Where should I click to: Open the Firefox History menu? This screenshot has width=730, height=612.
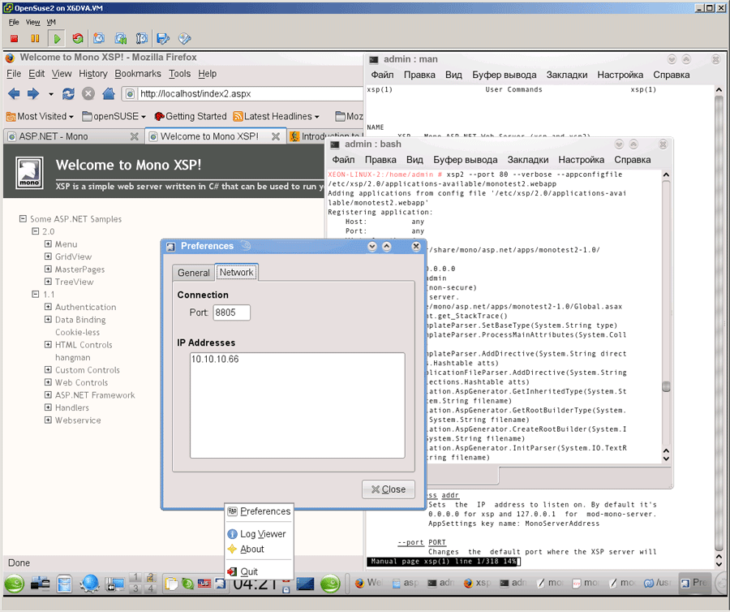click(92, 74)
